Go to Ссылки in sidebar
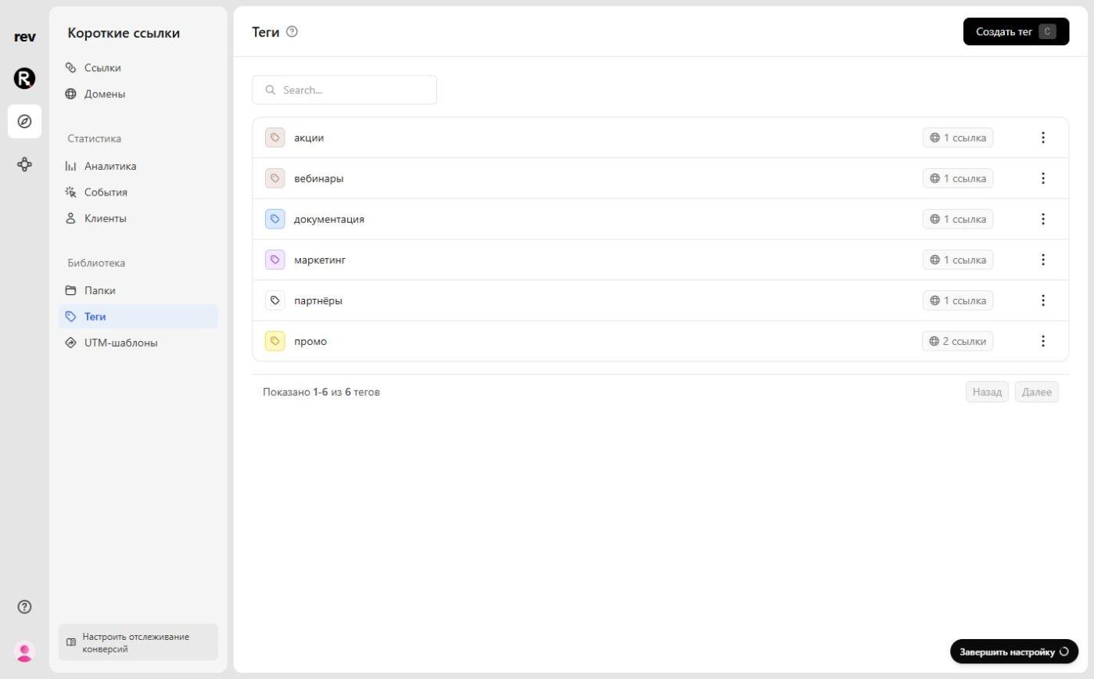Image resolution: width=1094 pixels, height=679 pixels. click(x=138, y=68)
